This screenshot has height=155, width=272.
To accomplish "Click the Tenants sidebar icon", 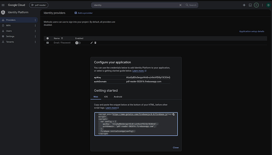I will [3, 42].
